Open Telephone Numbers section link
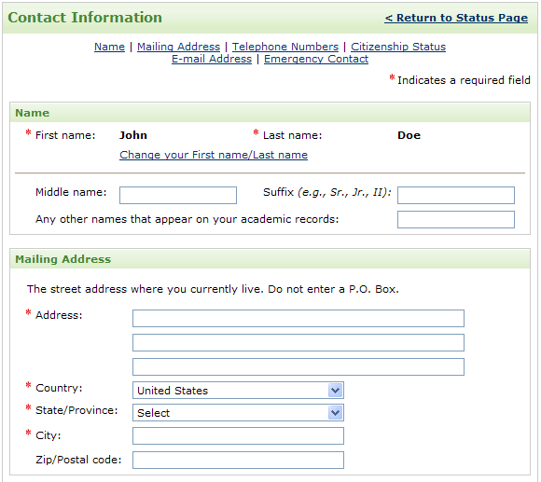Viewport: 541px width, 482px height. click(285, 47)
